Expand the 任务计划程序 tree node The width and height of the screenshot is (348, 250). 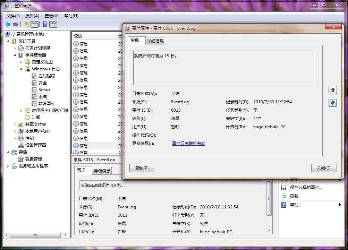[15, 48]
